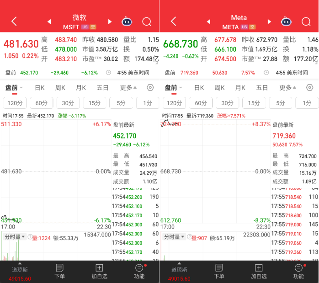The image size is (319, 283).
Task: Tap the 120分 button in the Microsoft chart
Action: click(x=15, y=103)
